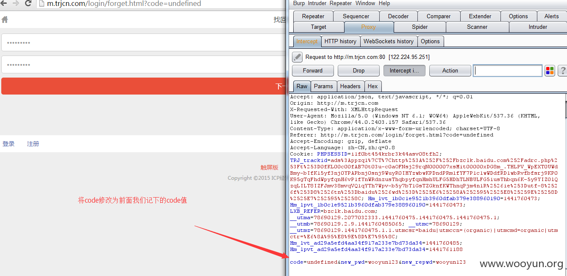The width and height of the screenshot is (567, 276).
Task: Click the Forward button
Action: coord(313,71)
